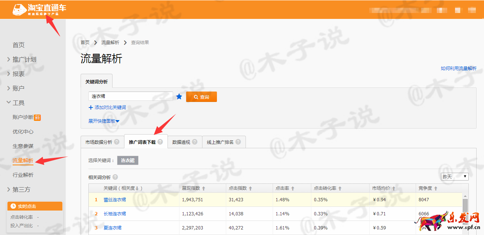Open the 昨天 date dropdown
The width and height of the screenshot is (484, 235).
point(454,177)
